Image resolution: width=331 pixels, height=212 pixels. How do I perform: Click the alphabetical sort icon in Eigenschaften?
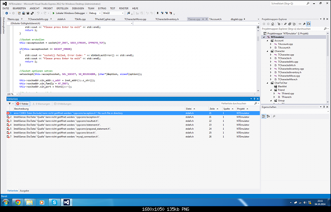(268, 116)
